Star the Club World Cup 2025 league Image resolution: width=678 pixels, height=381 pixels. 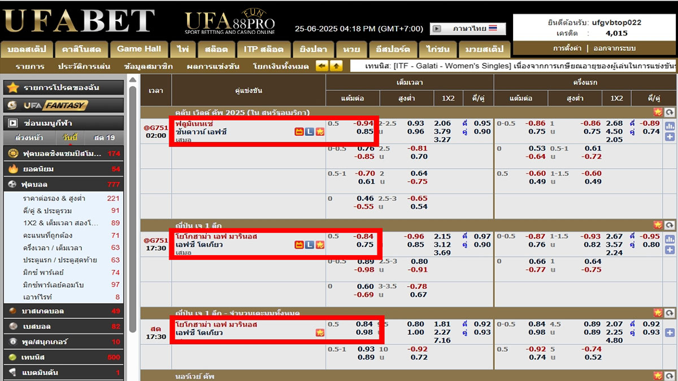tap(658, 112)
